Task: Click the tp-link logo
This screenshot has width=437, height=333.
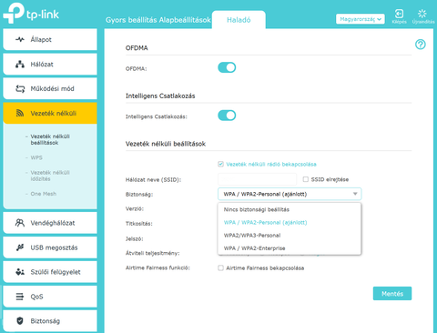Action: pyautogui.click(x=31, y=13)
